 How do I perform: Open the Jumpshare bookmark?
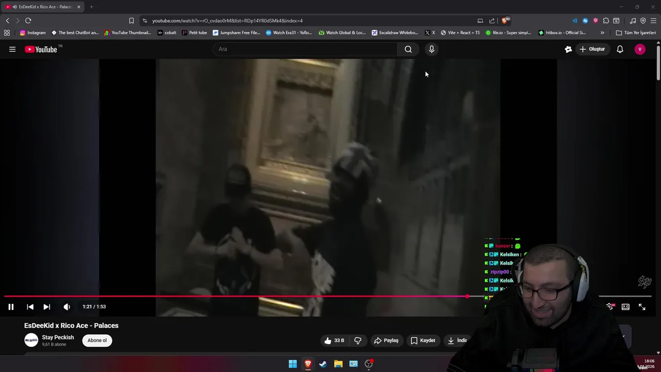pos(237,33)
